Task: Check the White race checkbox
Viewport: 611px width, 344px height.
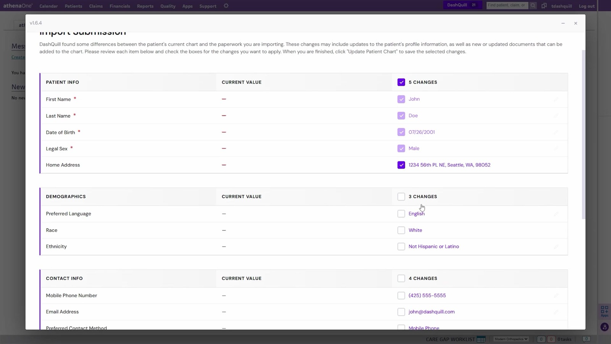Action: [401, 230]
